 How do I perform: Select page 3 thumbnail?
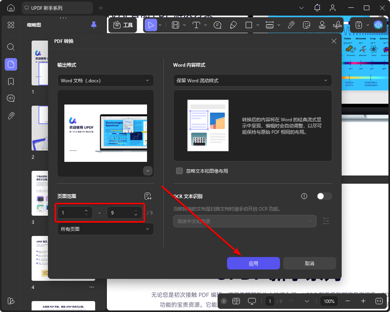point(40,193)
